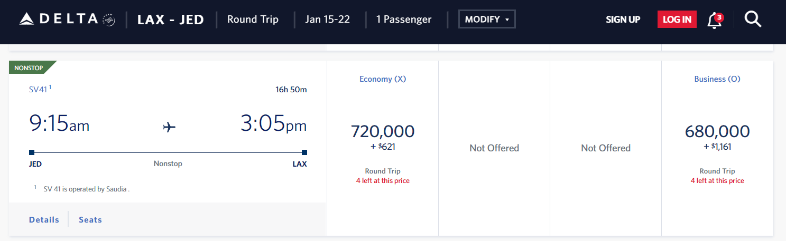The image size is (786, 241).
Task: Select the 720,000 miles economy fare
Action: pos(383,132)
